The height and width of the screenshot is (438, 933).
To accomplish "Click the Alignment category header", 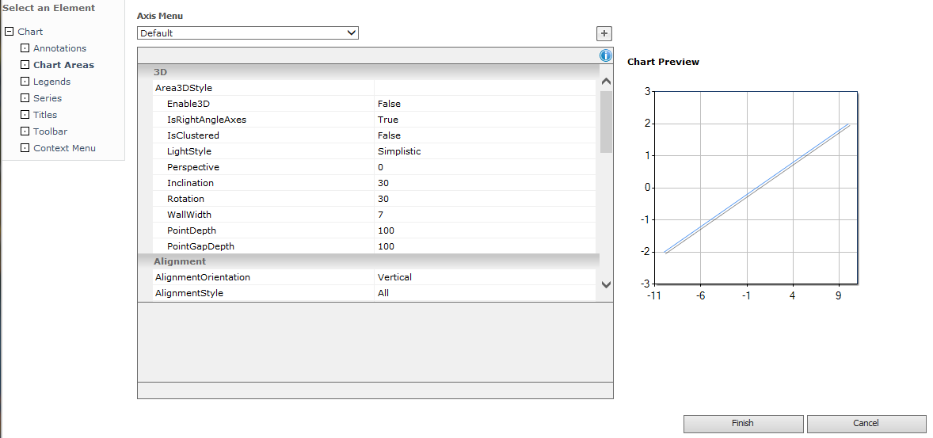I will click(x=368, y=261).
